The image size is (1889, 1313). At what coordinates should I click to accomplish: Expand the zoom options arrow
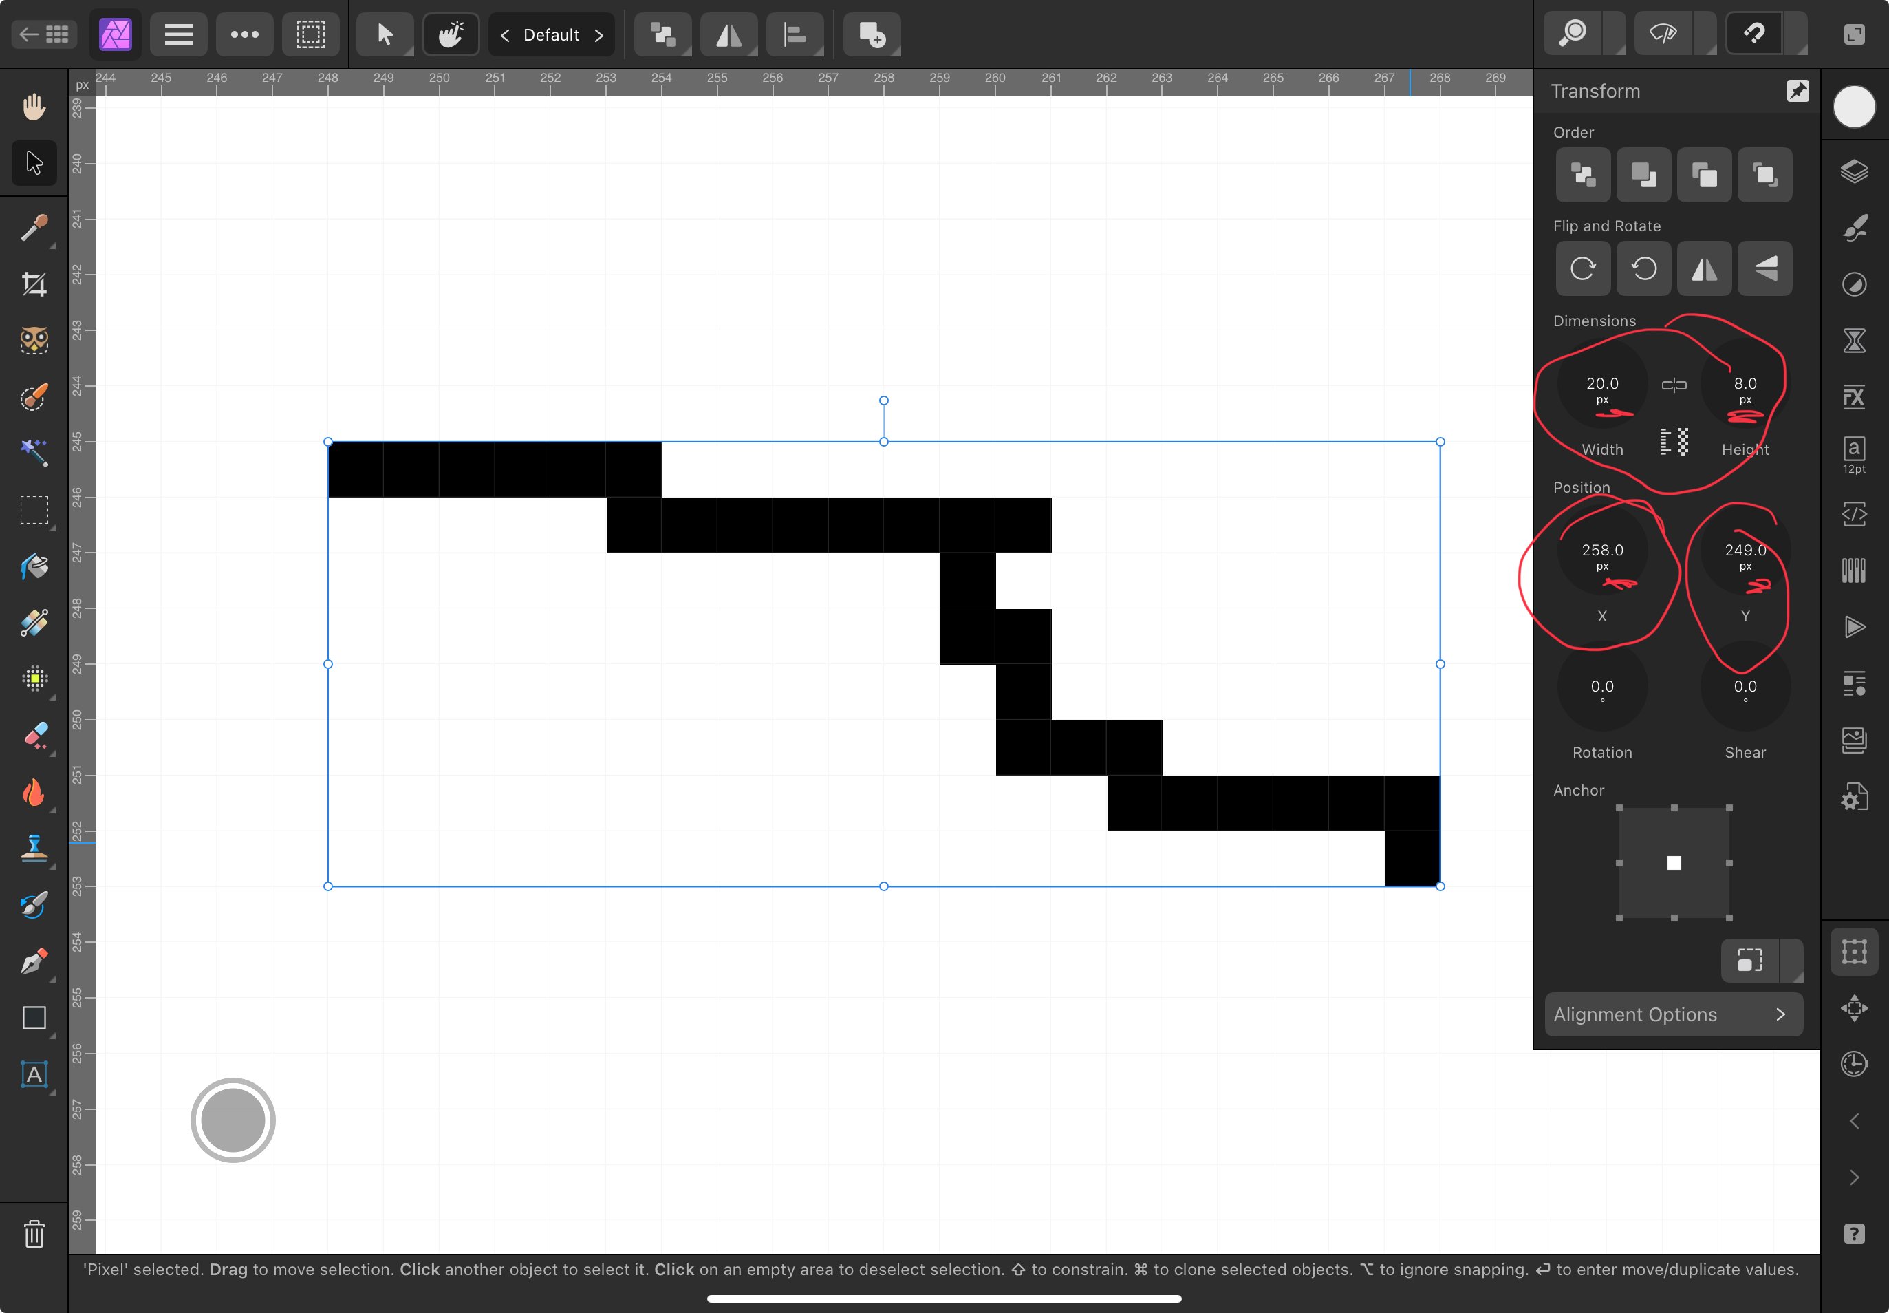coord(1616,34)
